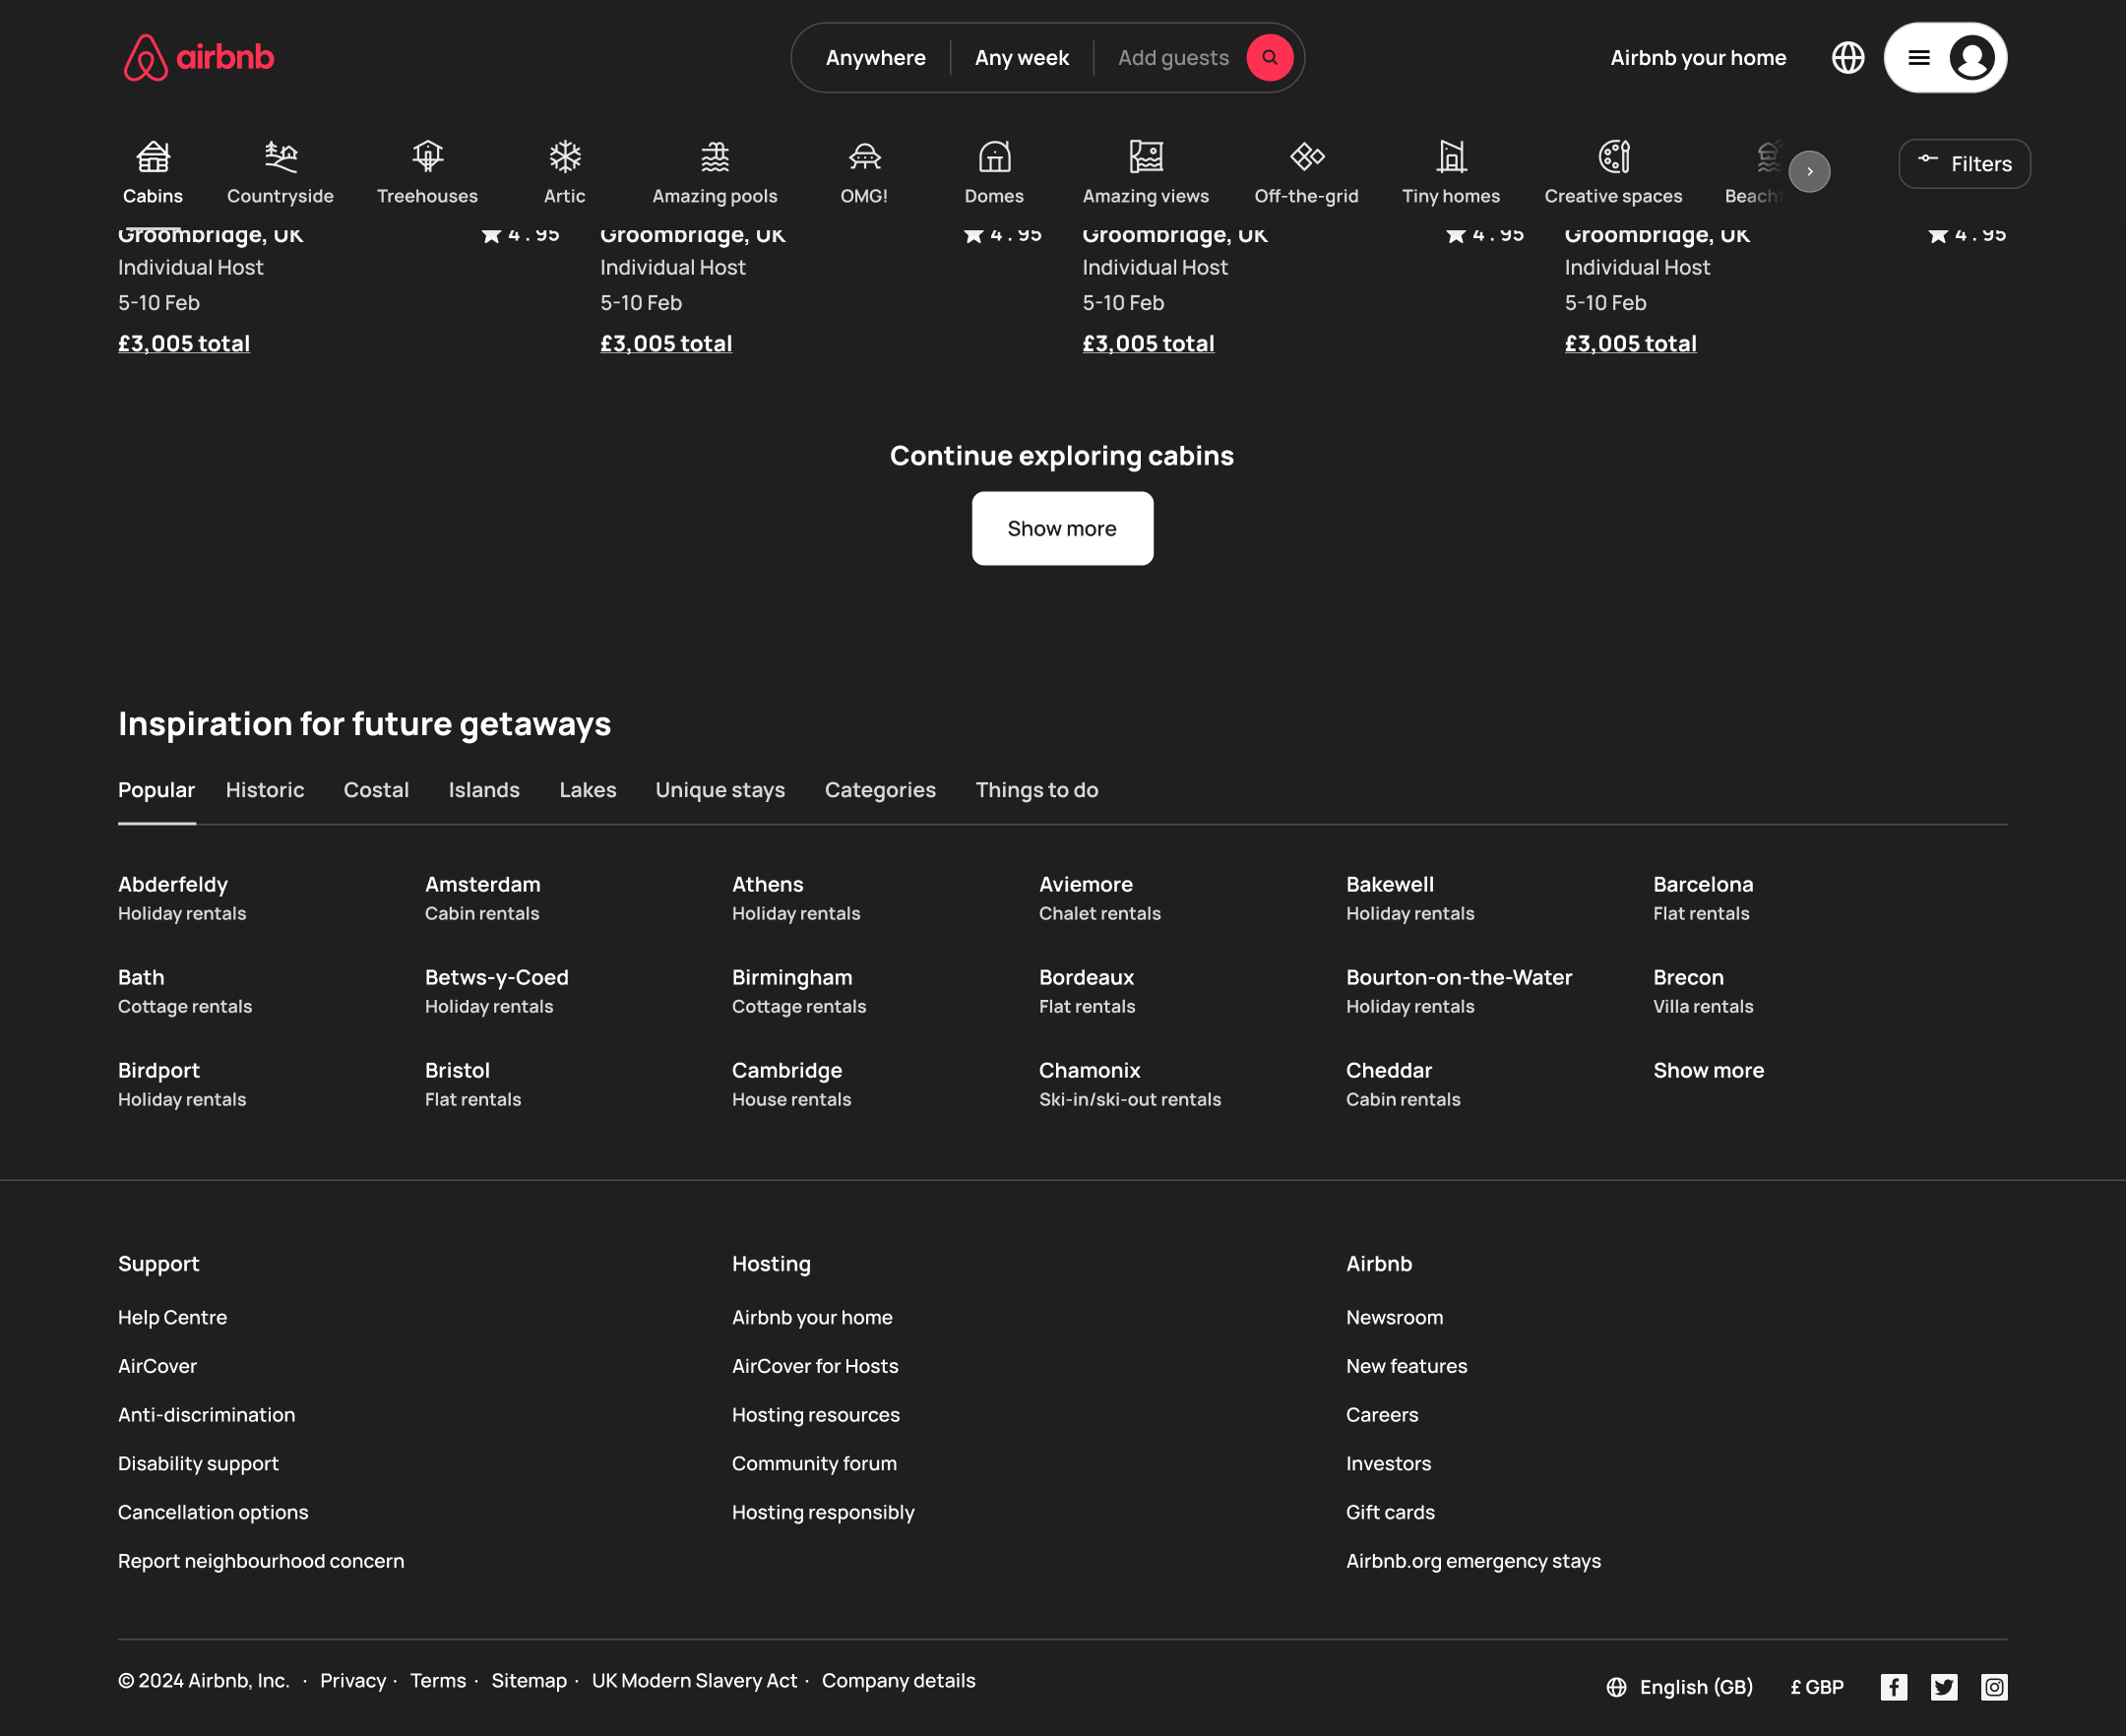
Task: Click the Airbnb logo
Action: [198, 57]
